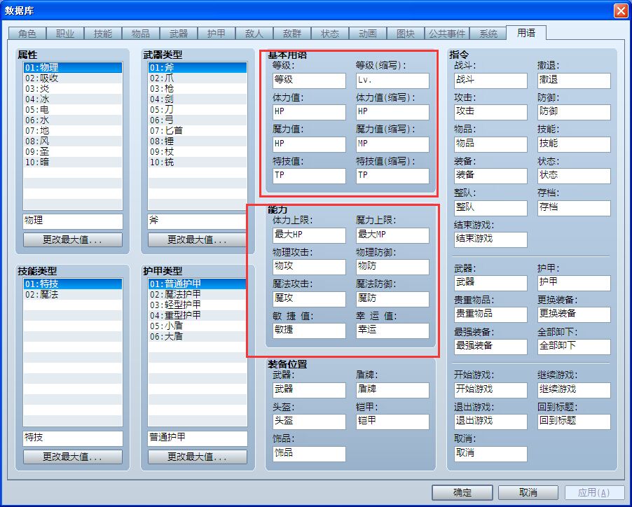Open the 公共事件 tab
Image resolution: width=632 pixels, height=507 pixels.
click(446, 34)
